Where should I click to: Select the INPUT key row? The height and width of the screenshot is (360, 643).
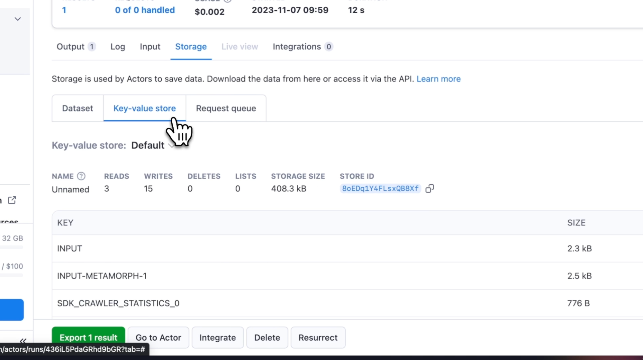click(x=347, y=248)
